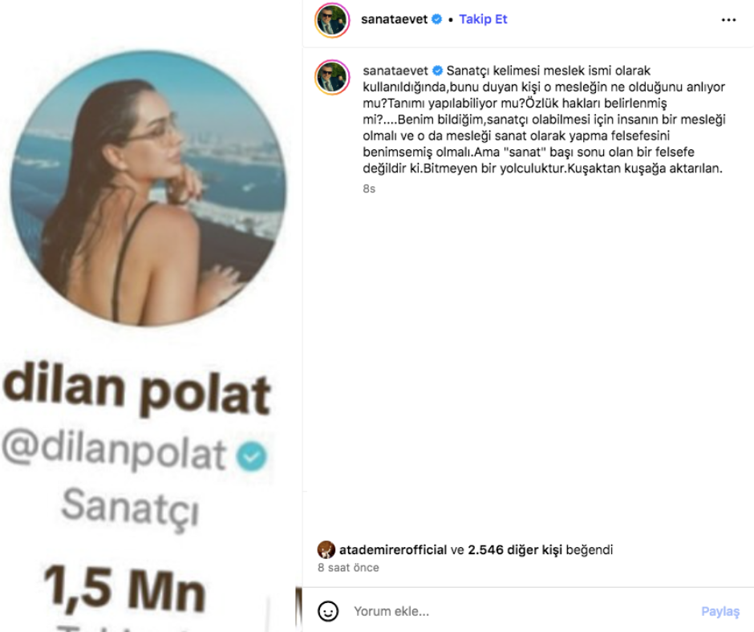Open sanataevet username link in caption
This screenshot has width=754, height=632.
coord(395,71)
